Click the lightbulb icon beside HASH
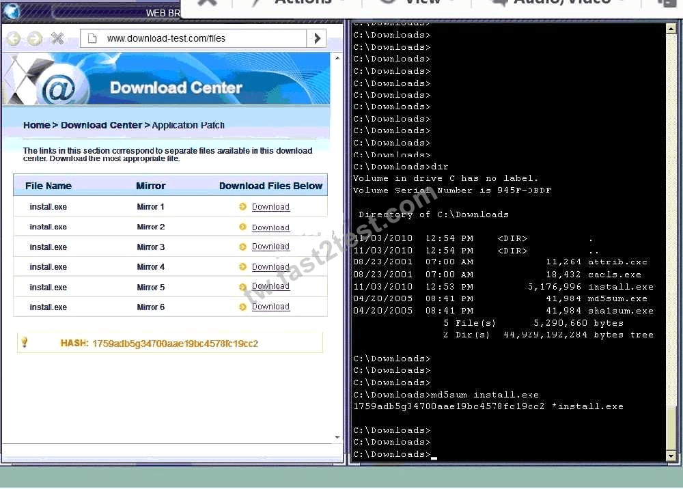The width and height of the screenshot is (683, 489). (25, 342)
